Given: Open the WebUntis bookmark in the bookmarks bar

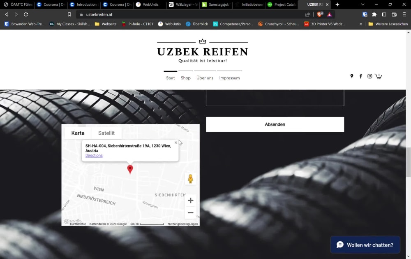Looking at the screenshot, I should click(x=169, y=24).
